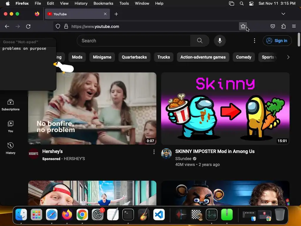Open the Apple menu
Image resolution: width=301 pixels, height=226 pixels.
click(8, 3)
